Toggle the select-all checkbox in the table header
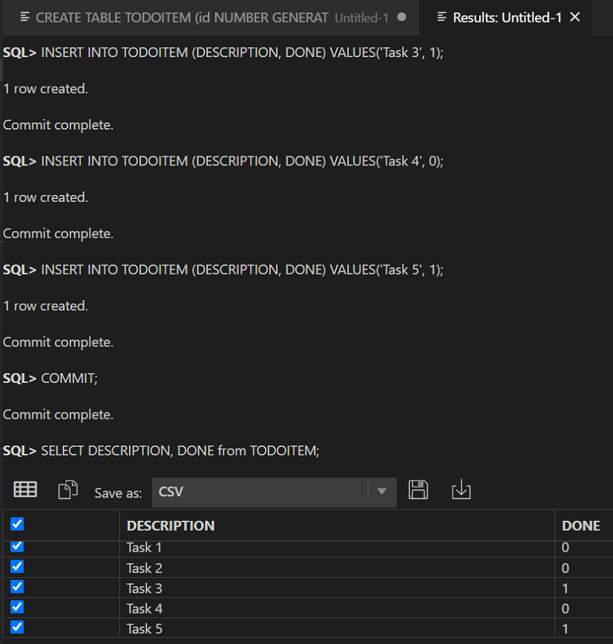Viewport: 613px width, 644px height. pyautogui.click(x=18, y=524)
